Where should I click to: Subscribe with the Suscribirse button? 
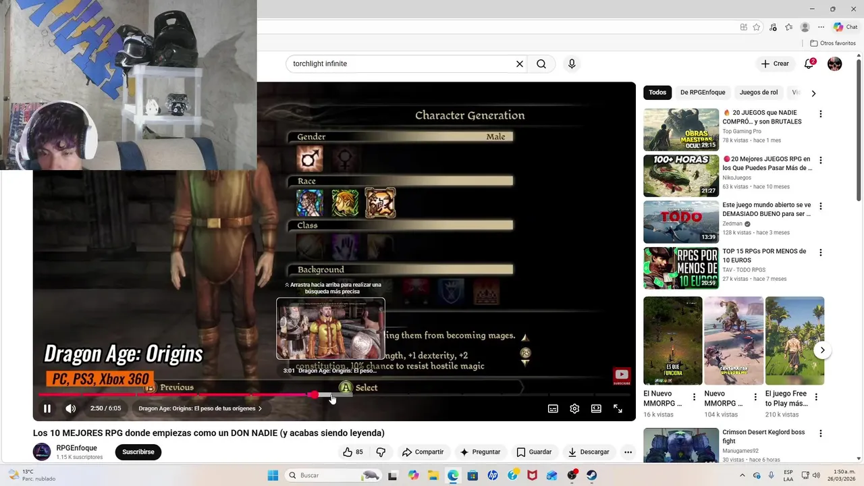click(x=138, y=452)
